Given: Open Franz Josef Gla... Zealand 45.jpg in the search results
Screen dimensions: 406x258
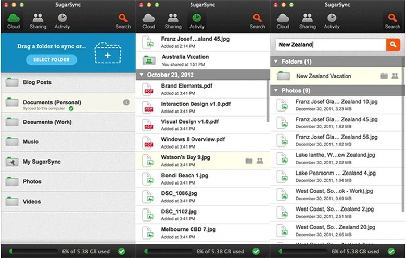Looking at the screenshot, I should (x=336, y=123).
